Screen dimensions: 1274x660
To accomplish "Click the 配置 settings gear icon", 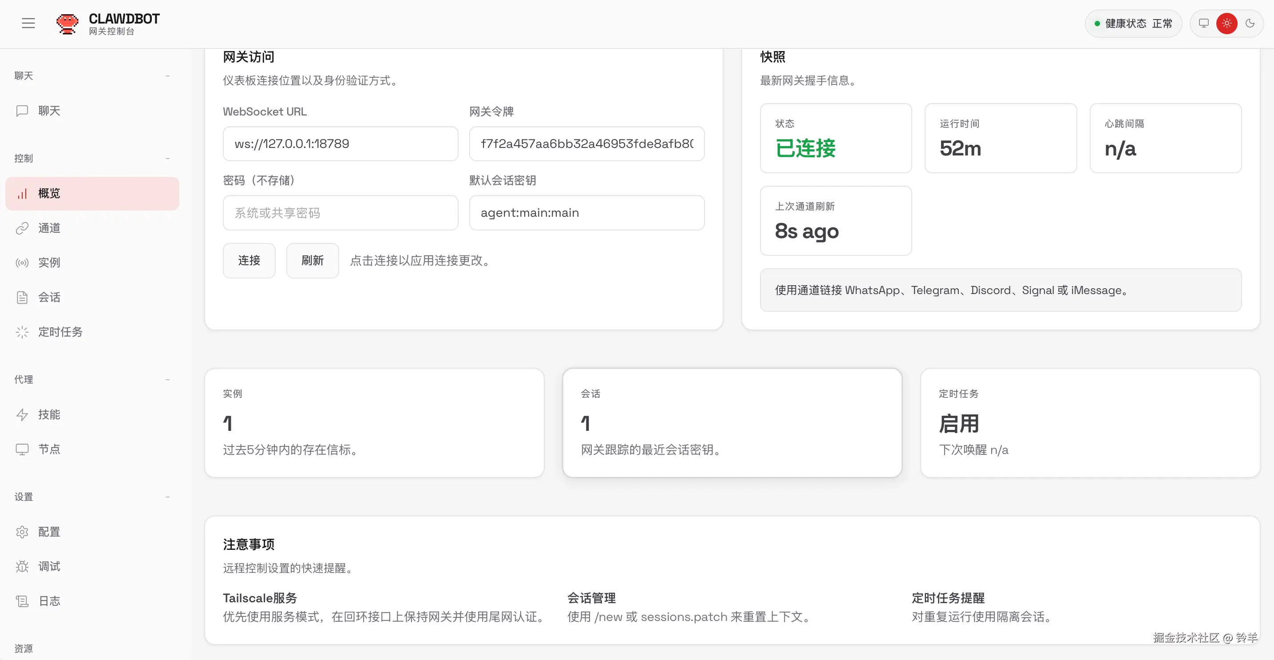I will tap(22, 531).
